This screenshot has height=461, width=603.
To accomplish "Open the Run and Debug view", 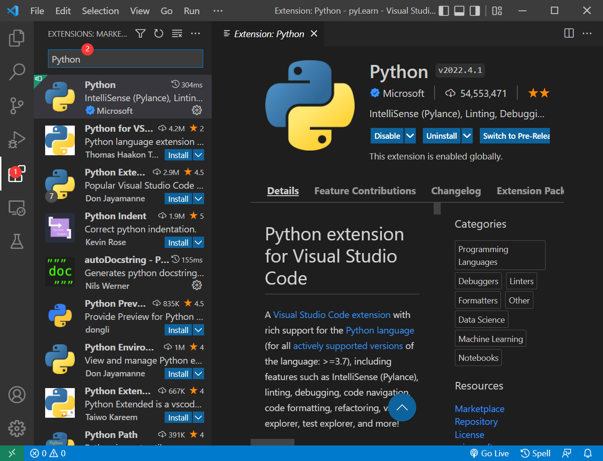I will (x=17, y=140).
